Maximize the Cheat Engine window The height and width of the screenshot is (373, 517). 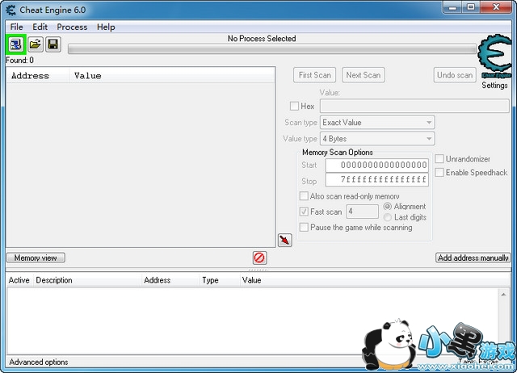(x=471, y=7)
